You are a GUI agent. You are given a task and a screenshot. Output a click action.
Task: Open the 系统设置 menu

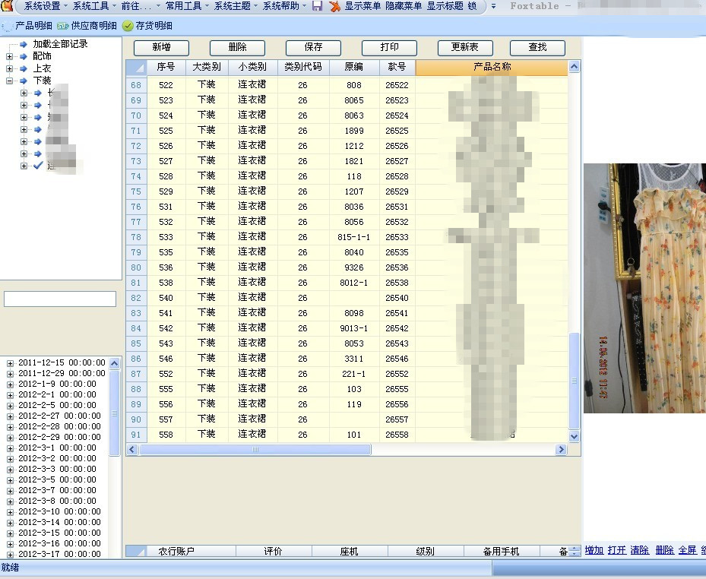point(43,6)
